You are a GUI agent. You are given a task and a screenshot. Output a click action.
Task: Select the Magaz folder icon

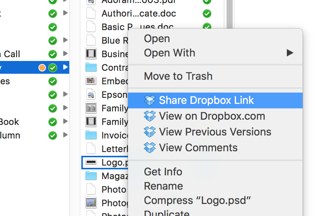[x=91, y=176]
